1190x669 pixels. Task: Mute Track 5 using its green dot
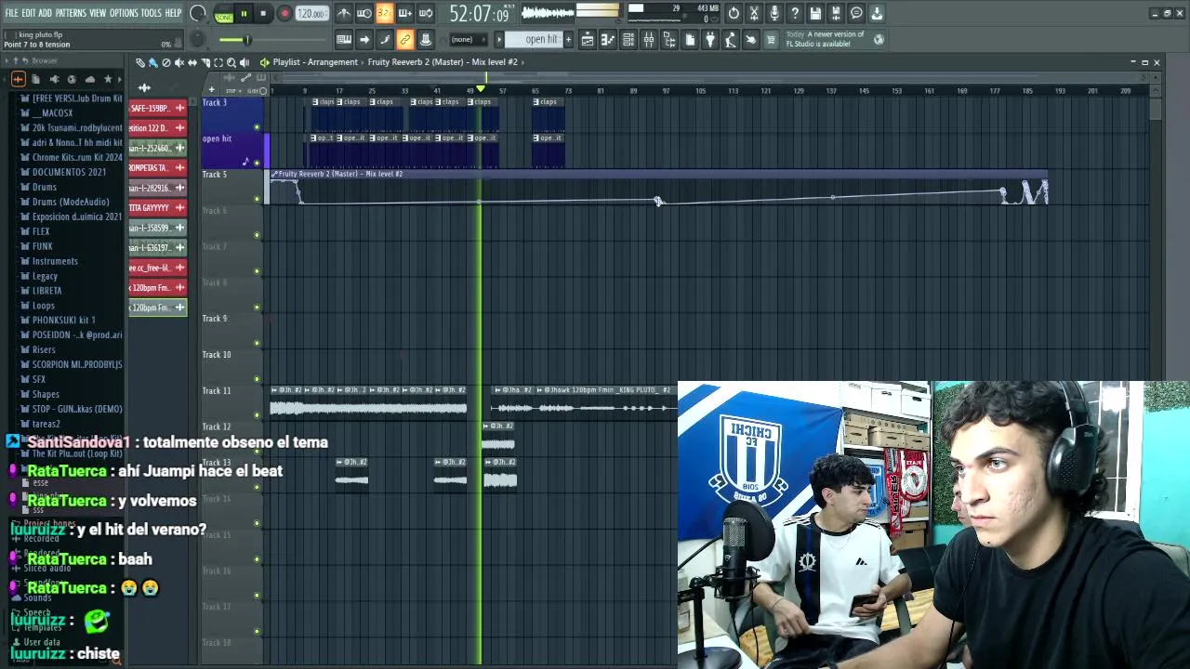pos(258,199)
